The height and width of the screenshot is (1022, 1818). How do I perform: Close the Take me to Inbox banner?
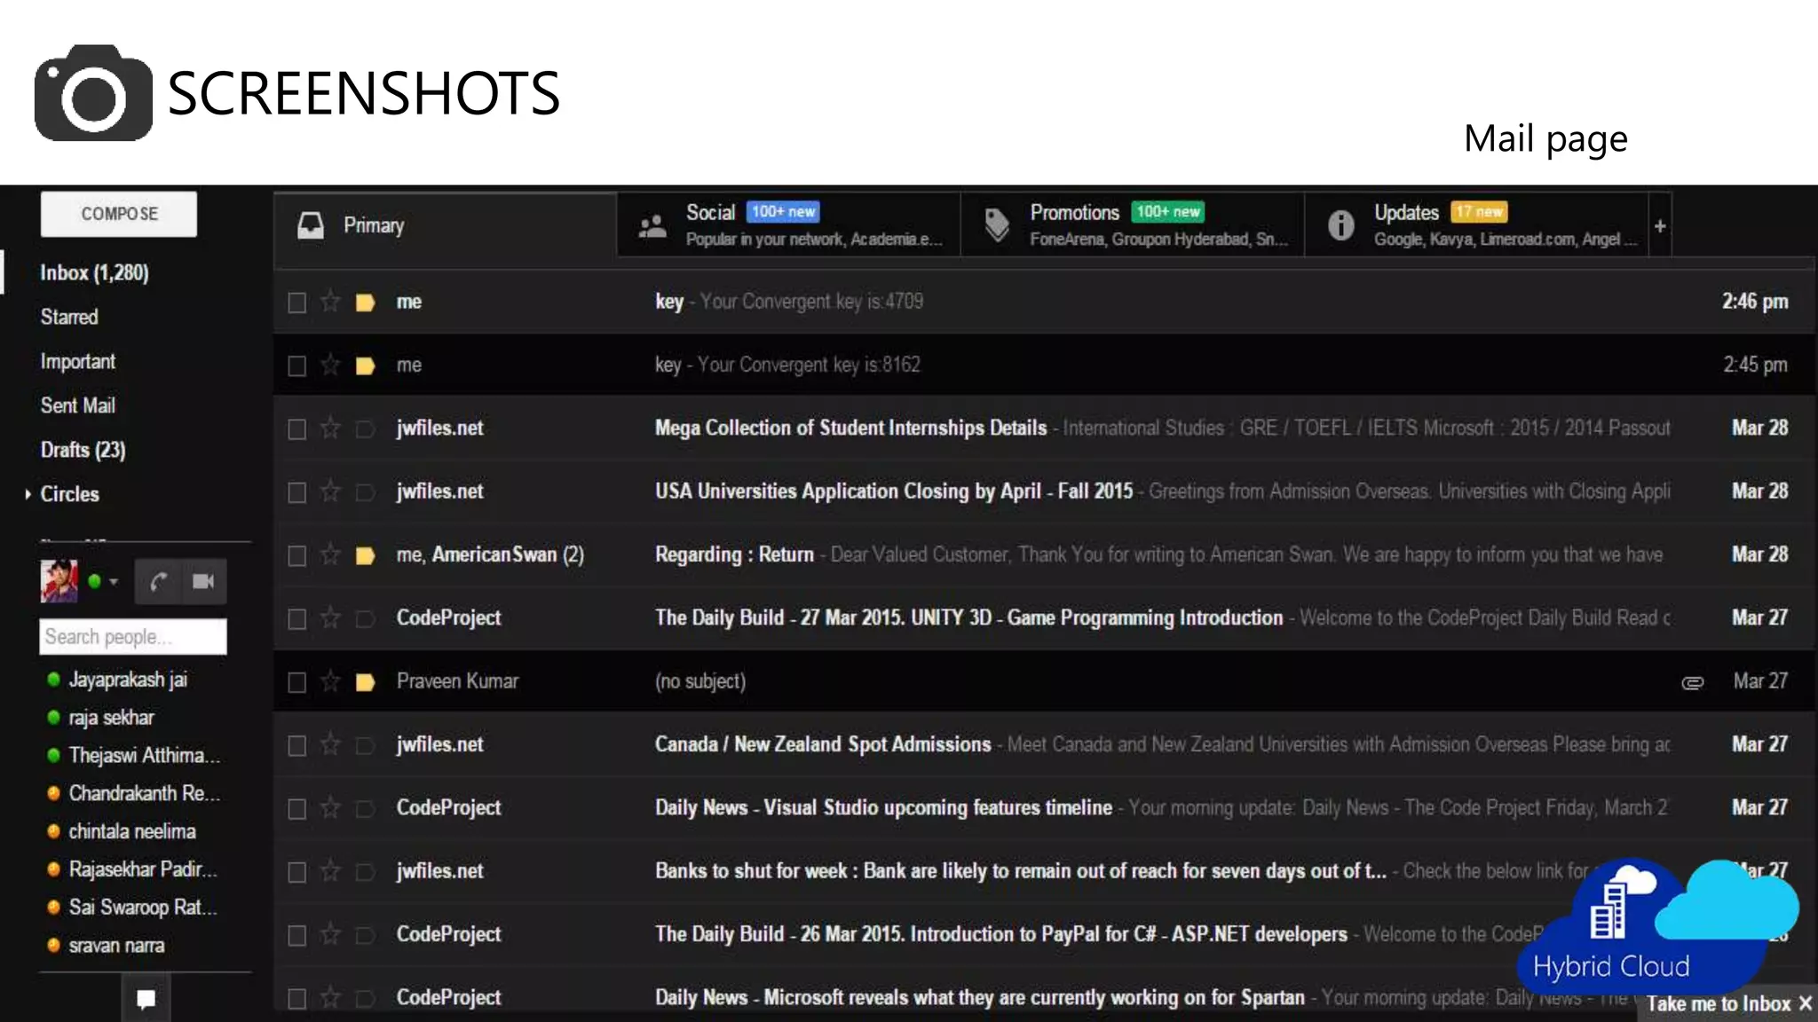[1805, 1003]
